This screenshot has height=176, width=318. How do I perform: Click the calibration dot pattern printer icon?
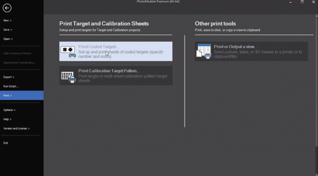[68, 77]
